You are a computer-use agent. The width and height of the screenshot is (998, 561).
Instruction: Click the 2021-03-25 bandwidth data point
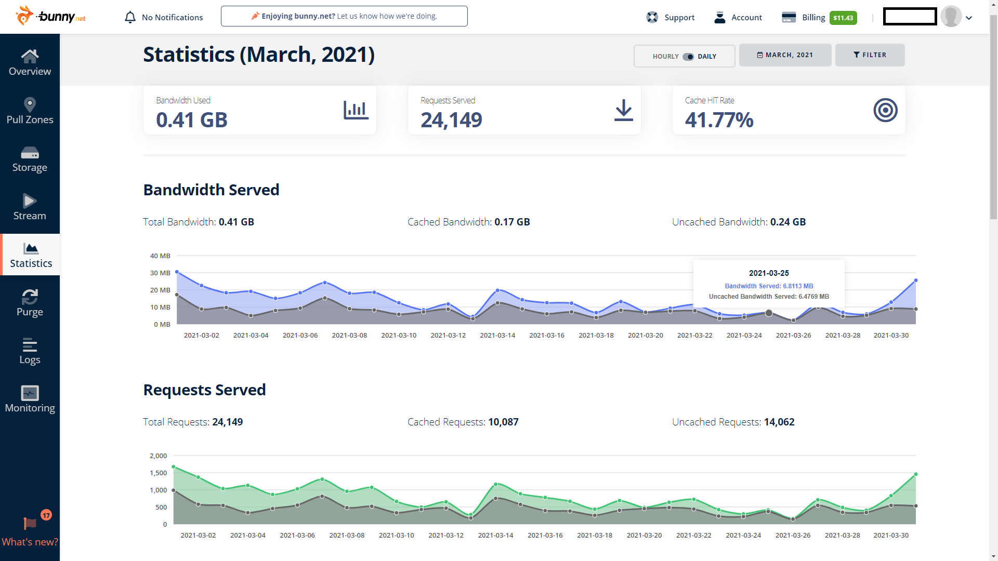(x=769, y=313)
